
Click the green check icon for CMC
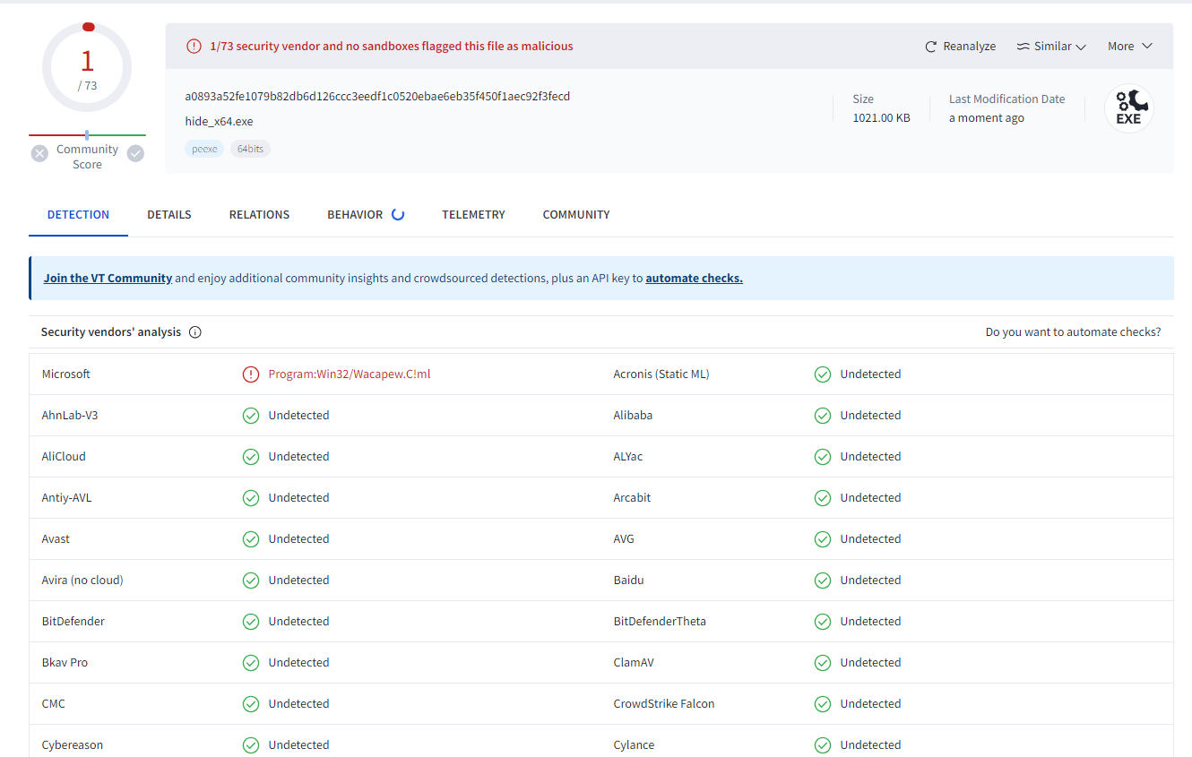(x=251, y=704)
